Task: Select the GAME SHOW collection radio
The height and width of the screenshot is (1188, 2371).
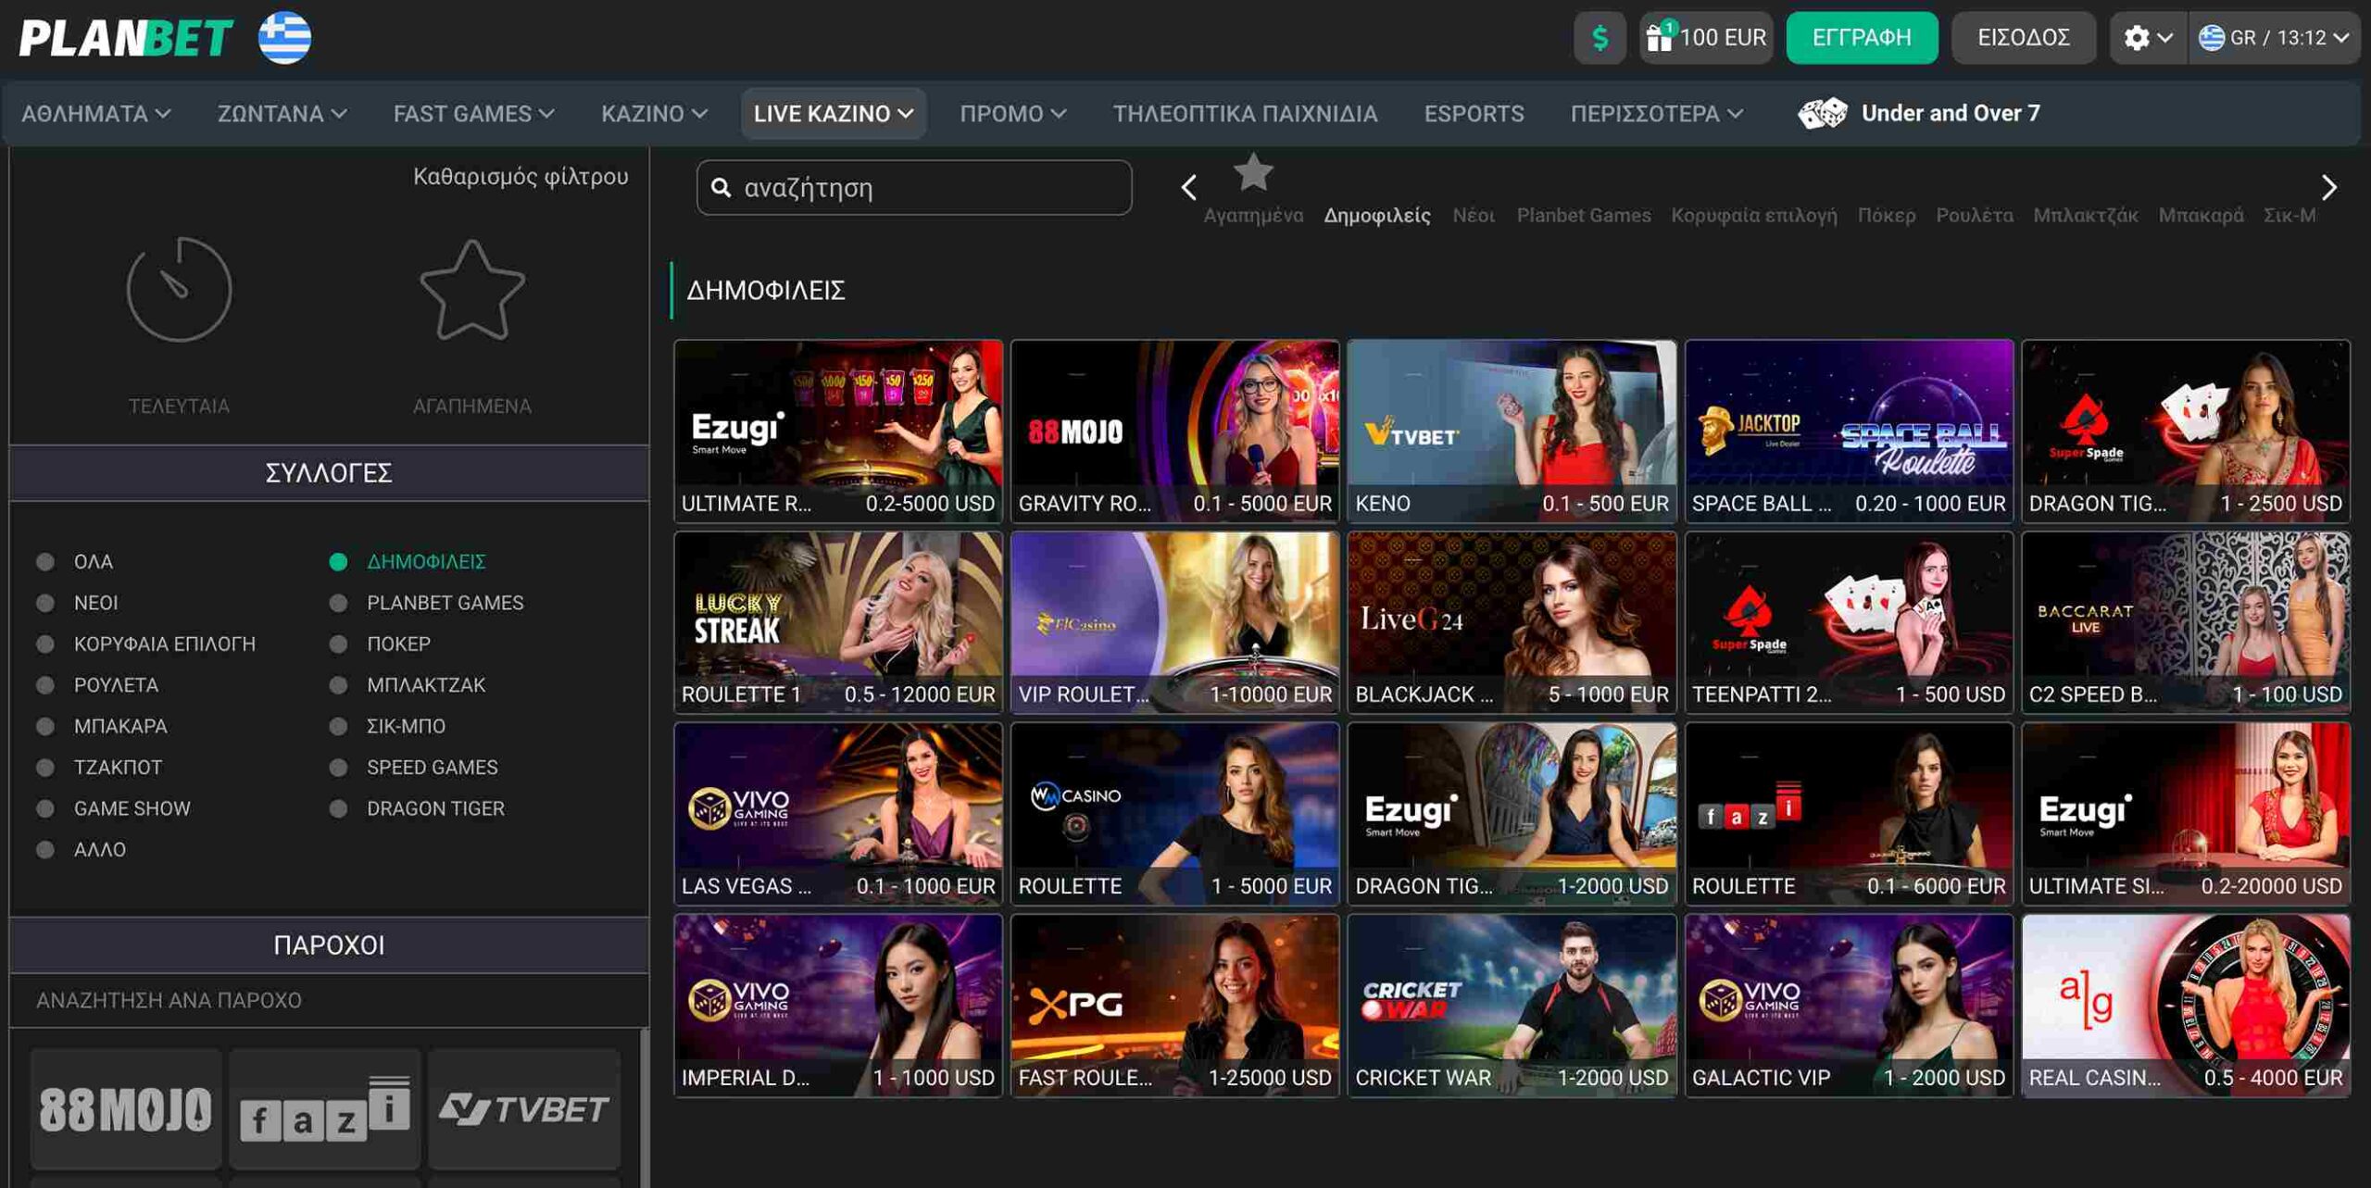Action: pos(44,808)
